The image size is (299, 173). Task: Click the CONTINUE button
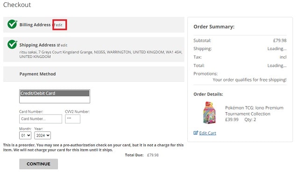(38, 164)
